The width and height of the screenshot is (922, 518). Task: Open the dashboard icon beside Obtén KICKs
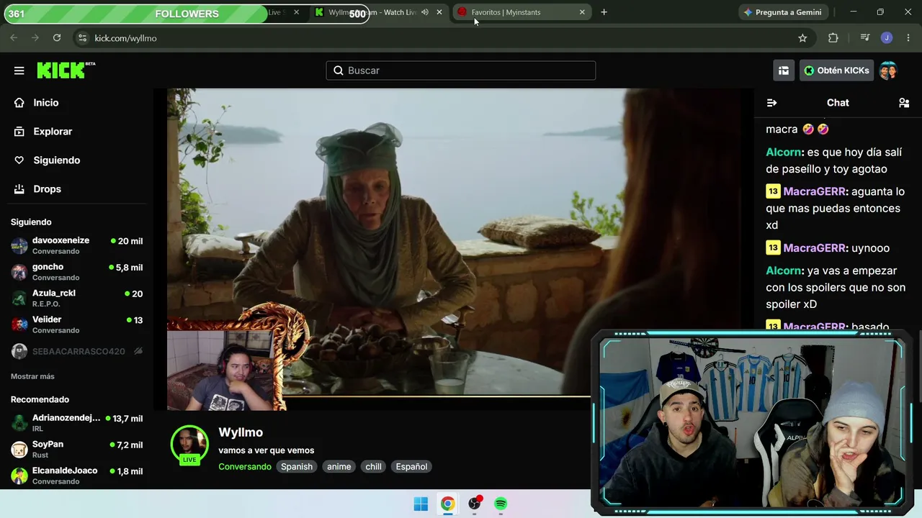click(x=784, y=71)
